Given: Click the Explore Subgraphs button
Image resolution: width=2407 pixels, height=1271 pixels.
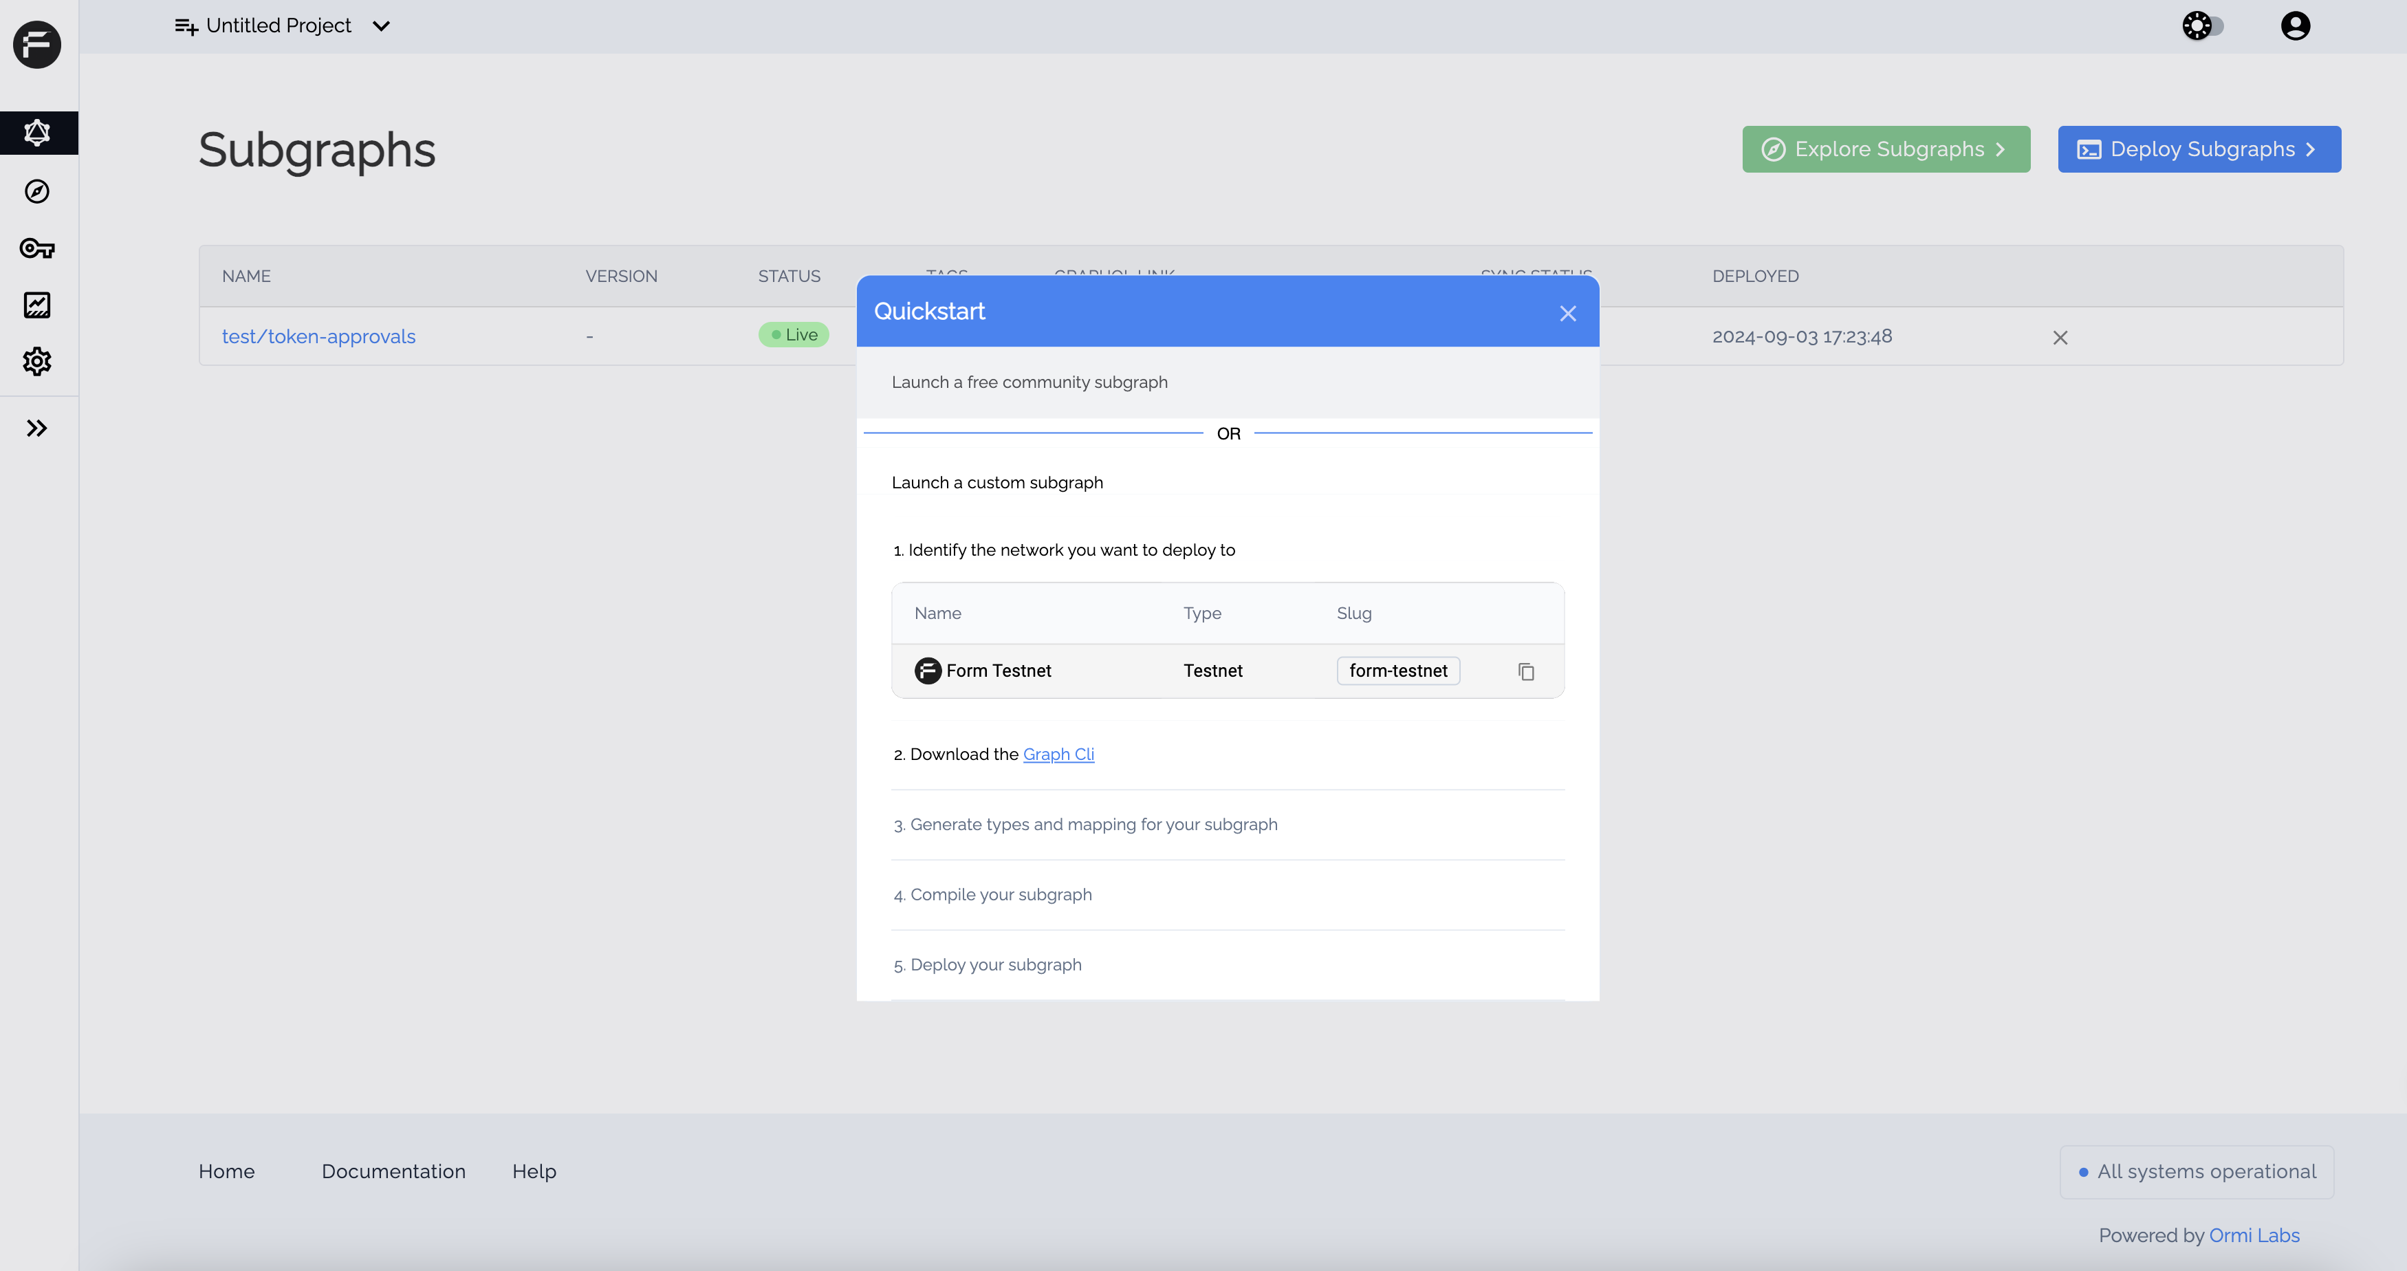Looking at the screenshot, I should click(1886, 149).
